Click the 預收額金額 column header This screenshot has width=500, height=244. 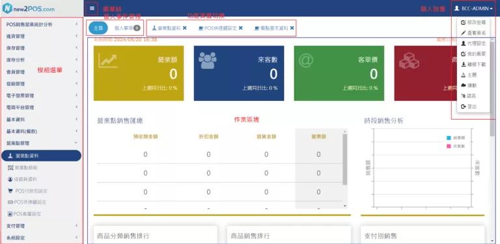pos(145,137)
